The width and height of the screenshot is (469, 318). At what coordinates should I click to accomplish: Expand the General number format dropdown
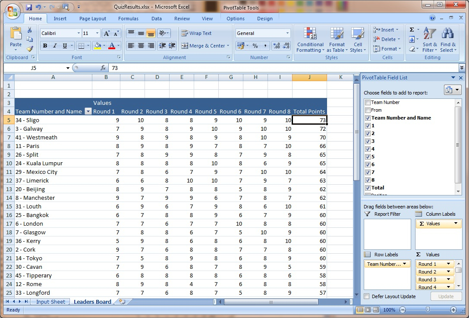pos(287,33)
